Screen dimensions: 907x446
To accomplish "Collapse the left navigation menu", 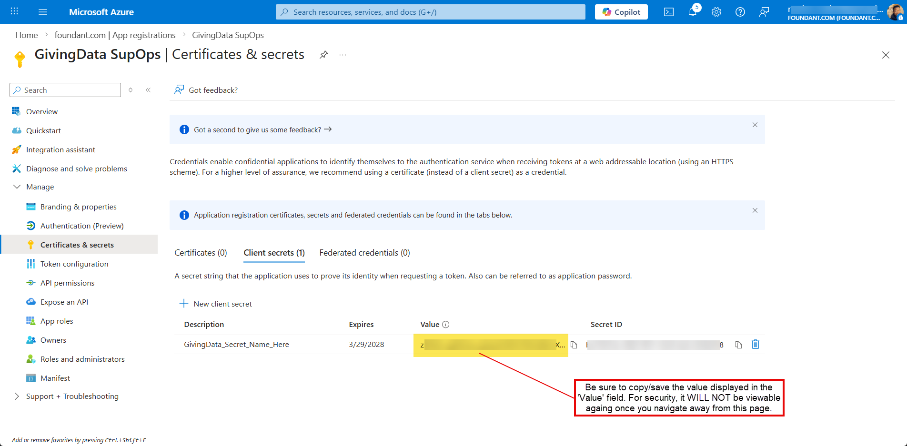I will coord(148,90).
